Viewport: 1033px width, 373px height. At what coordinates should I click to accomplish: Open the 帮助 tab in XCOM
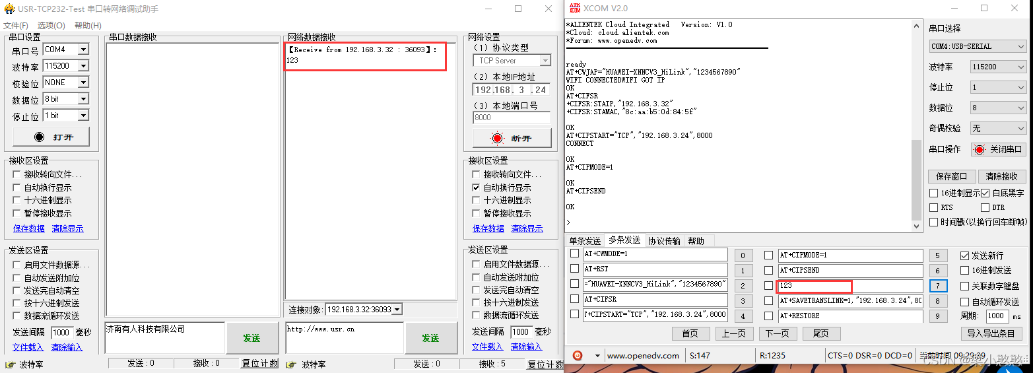pos(696,241)
